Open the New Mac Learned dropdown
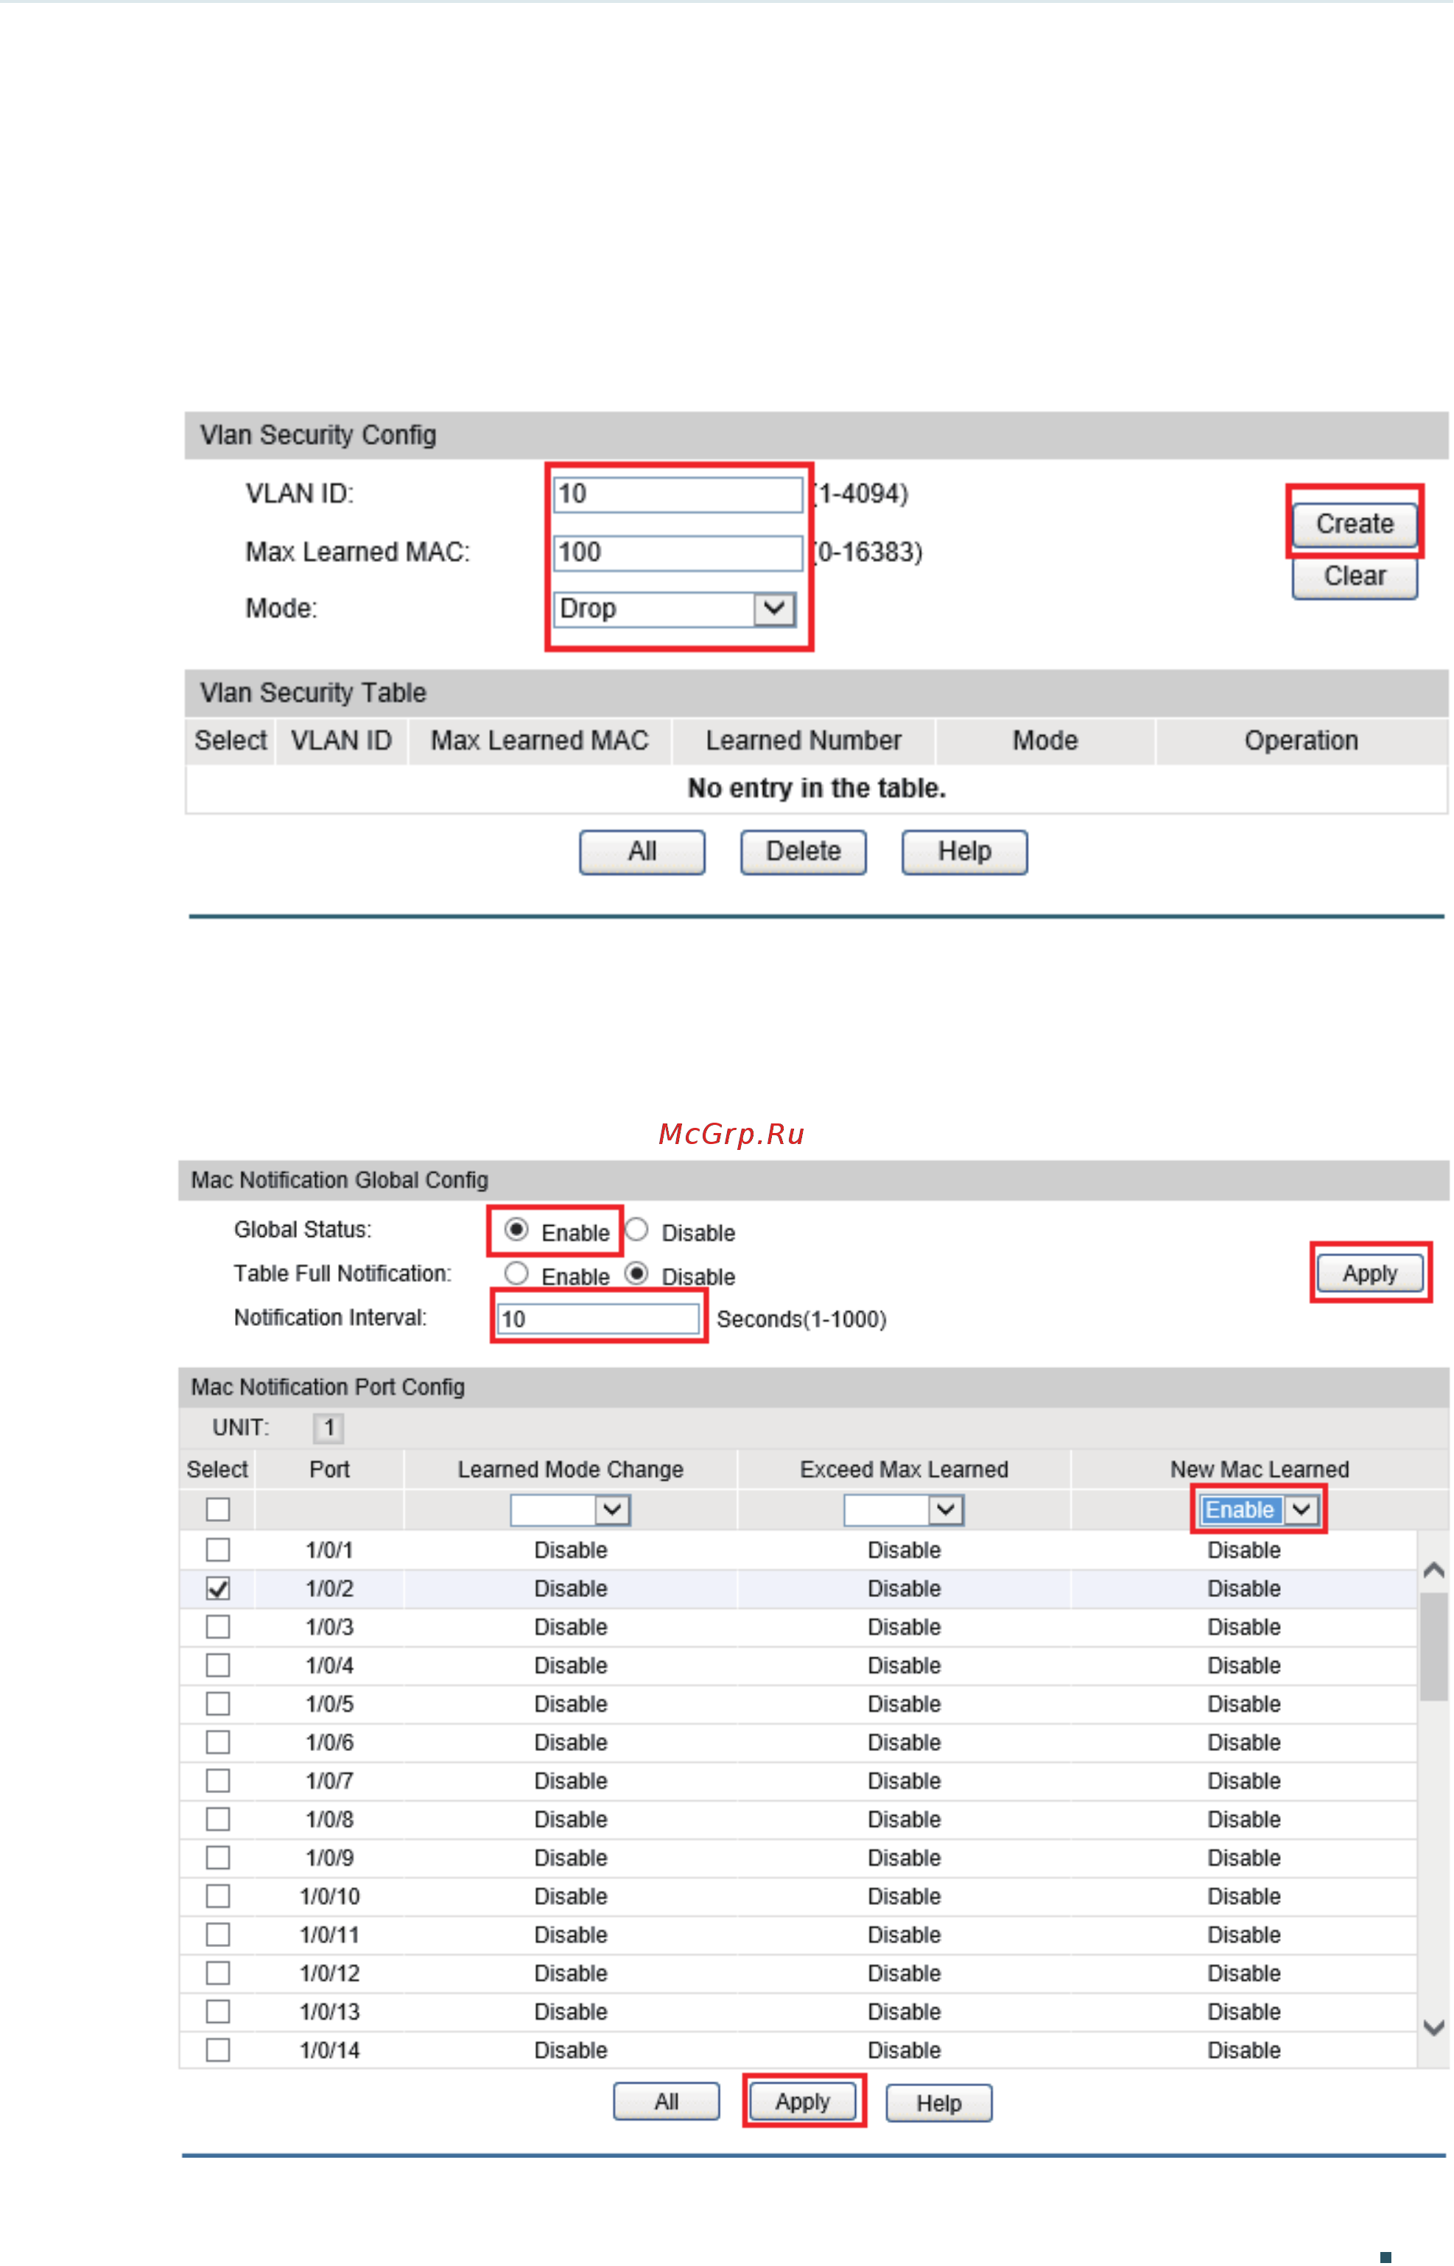Viewport: 1454px width, 2266px height. [1259, 1509]
